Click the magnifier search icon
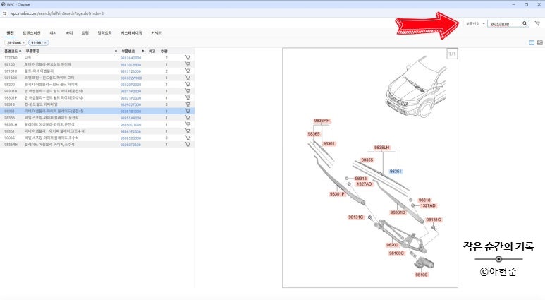The width and height of the screenshot is (545, 300). [x=525, y=23]
